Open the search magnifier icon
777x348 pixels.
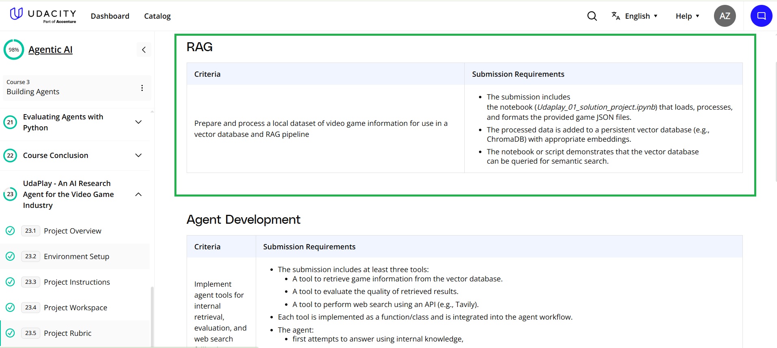(x=592, y=16)
